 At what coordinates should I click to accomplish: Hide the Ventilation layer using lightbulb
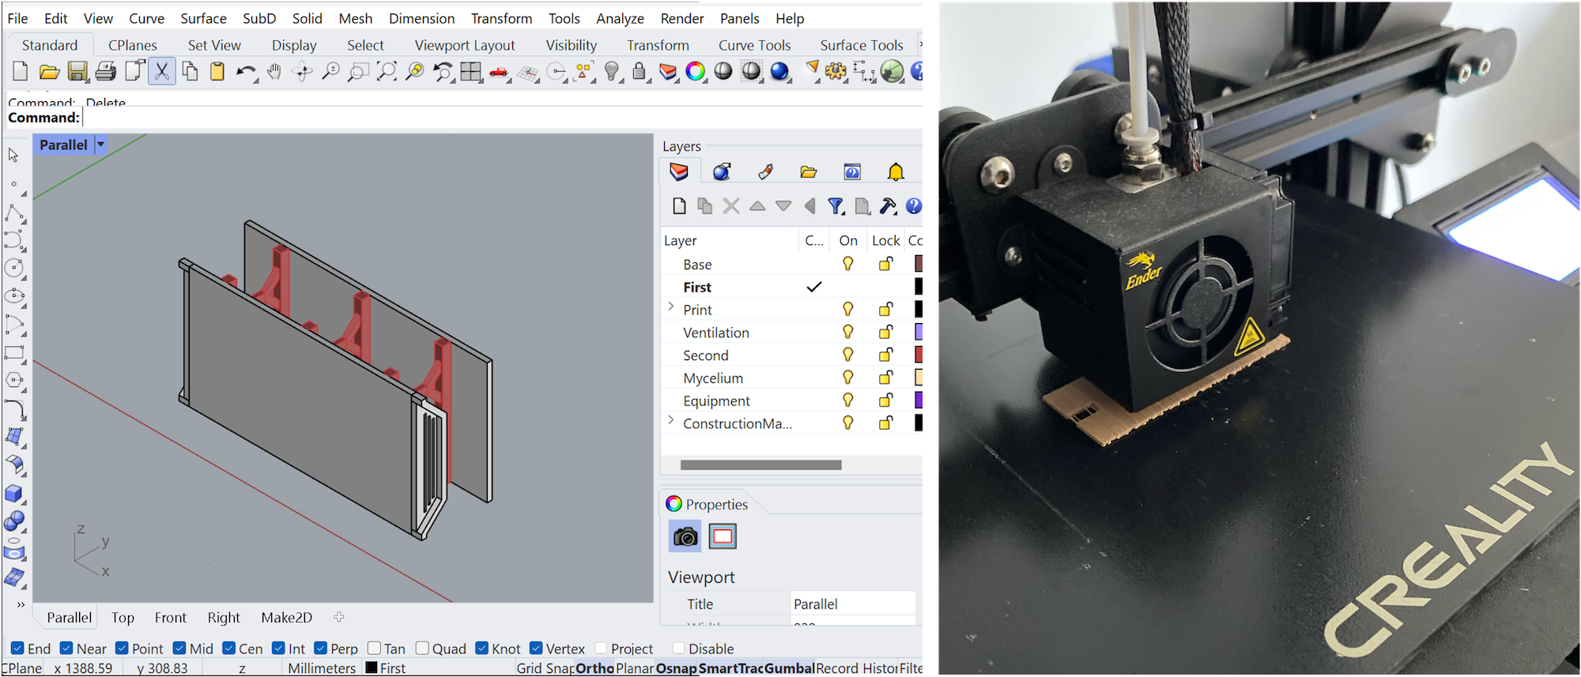[x=847, y=332]
